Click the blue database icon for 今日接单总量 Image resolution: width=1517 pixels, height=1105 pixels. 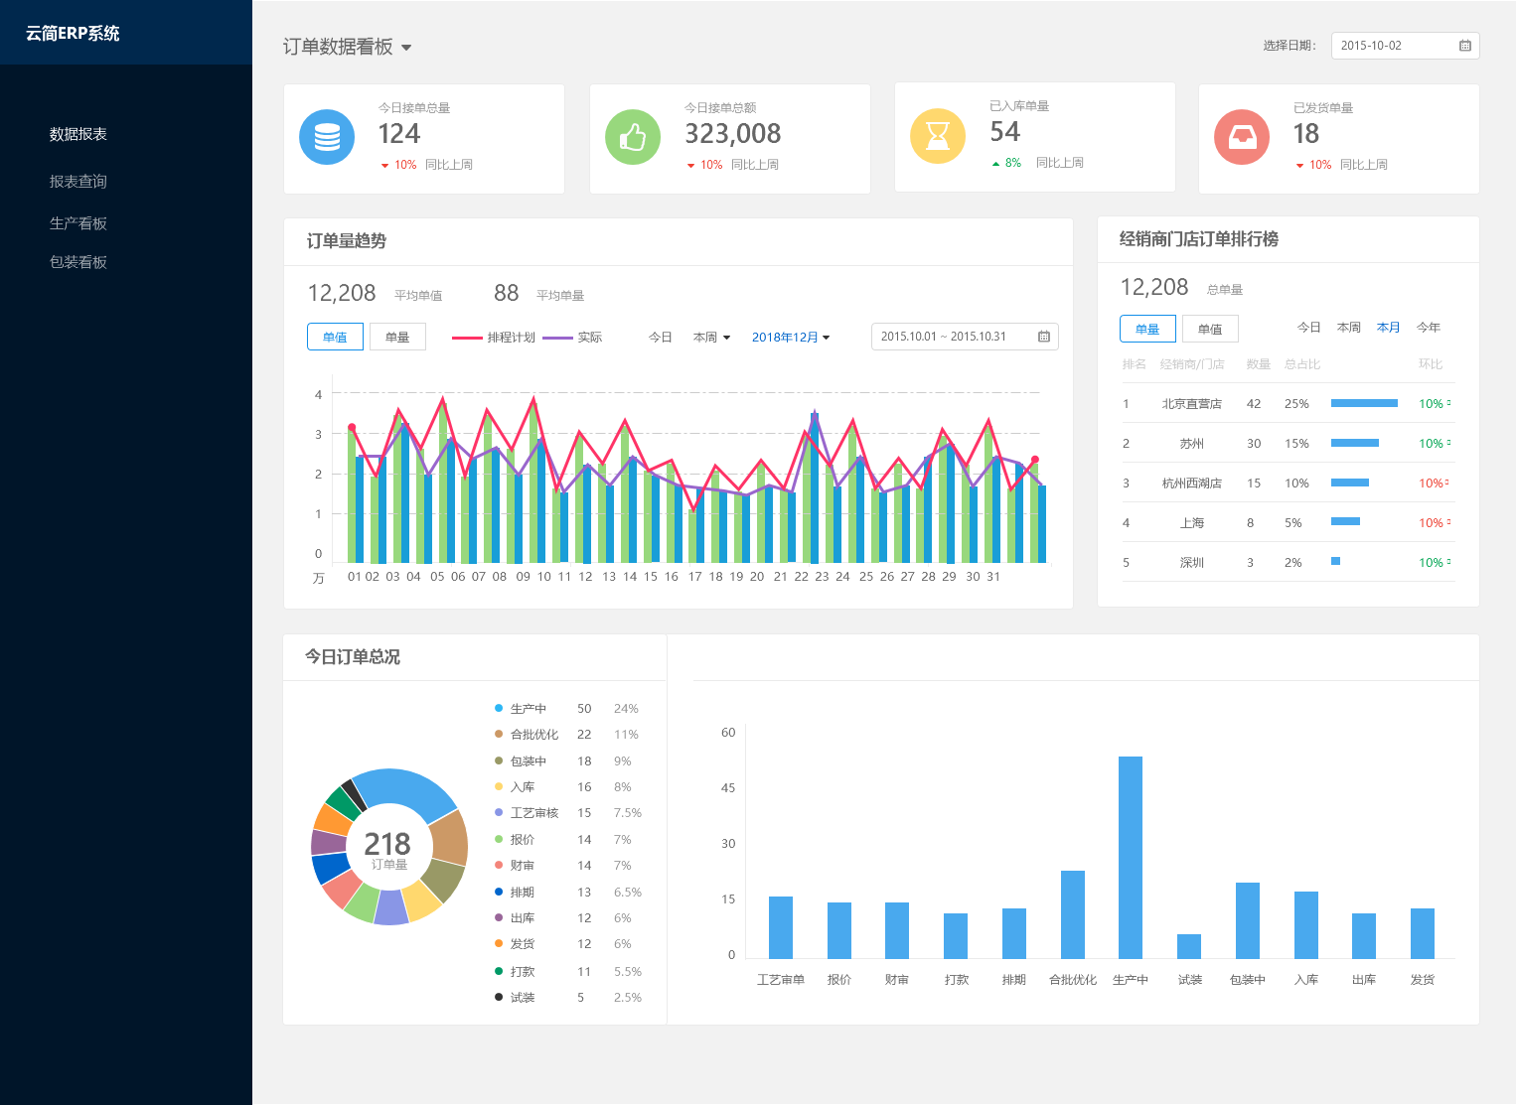(327, 137)
